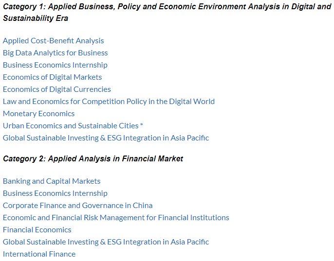The width and height of the screenshot is (334, 261).
Task: Open Law and Economics for Competition Policy
Action: 109,101
